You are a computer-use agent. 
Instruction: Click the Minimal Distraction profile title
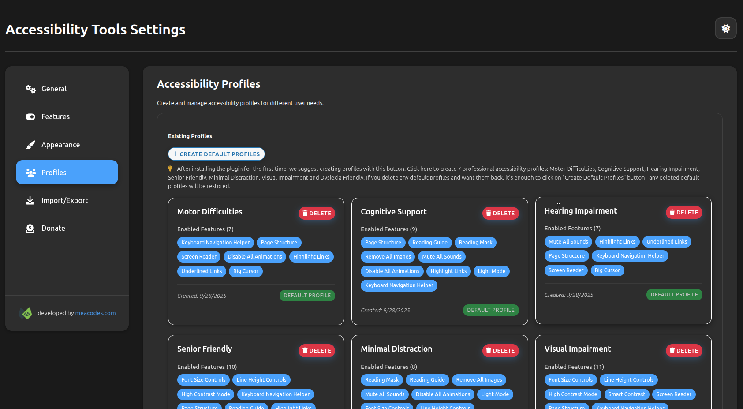click(x=396, y=349)
